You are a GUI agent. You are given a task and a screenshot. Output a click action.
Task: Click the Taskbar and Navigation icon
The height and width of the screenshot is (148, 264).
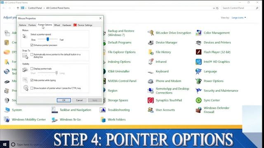(x=55, y=110)
